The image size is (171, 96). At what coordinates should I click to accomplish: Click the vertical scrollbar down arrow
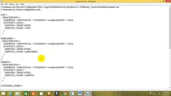pyautogui.click(x=170, y=87)
